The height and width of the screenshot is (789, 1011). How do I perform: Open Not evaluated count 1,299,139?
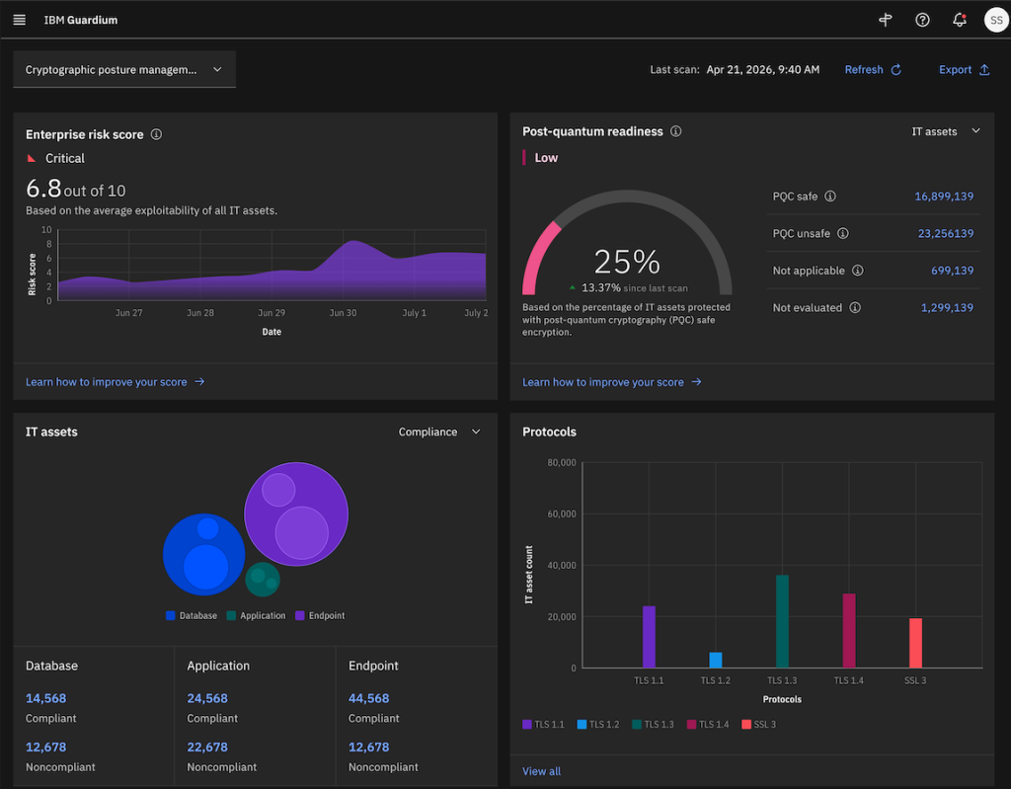[x=947, y=308]
